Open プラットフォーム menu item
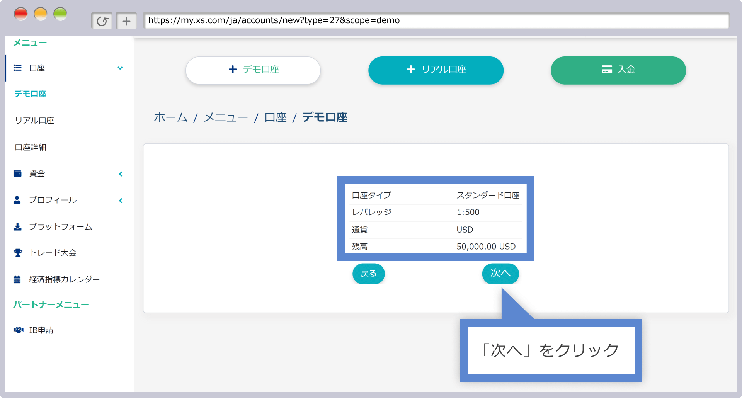This screenshot has width=742, height=398. pos(61,226)
